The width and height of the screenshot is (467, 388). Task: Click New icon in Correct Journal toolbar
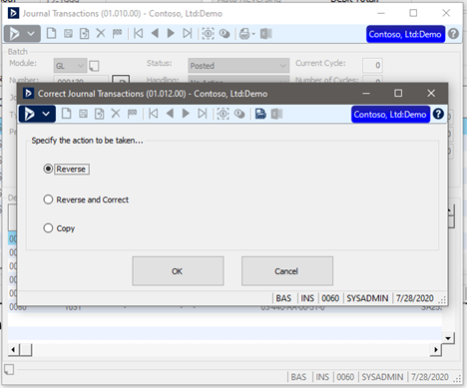point(66,114)
